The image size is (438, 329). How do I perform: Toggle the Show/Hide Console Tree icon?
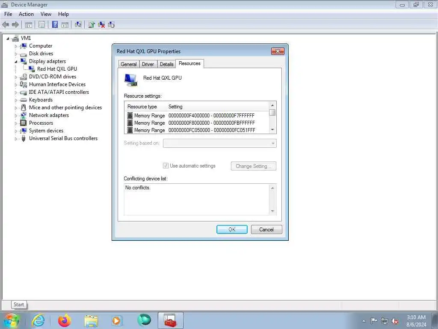(29, 24)
